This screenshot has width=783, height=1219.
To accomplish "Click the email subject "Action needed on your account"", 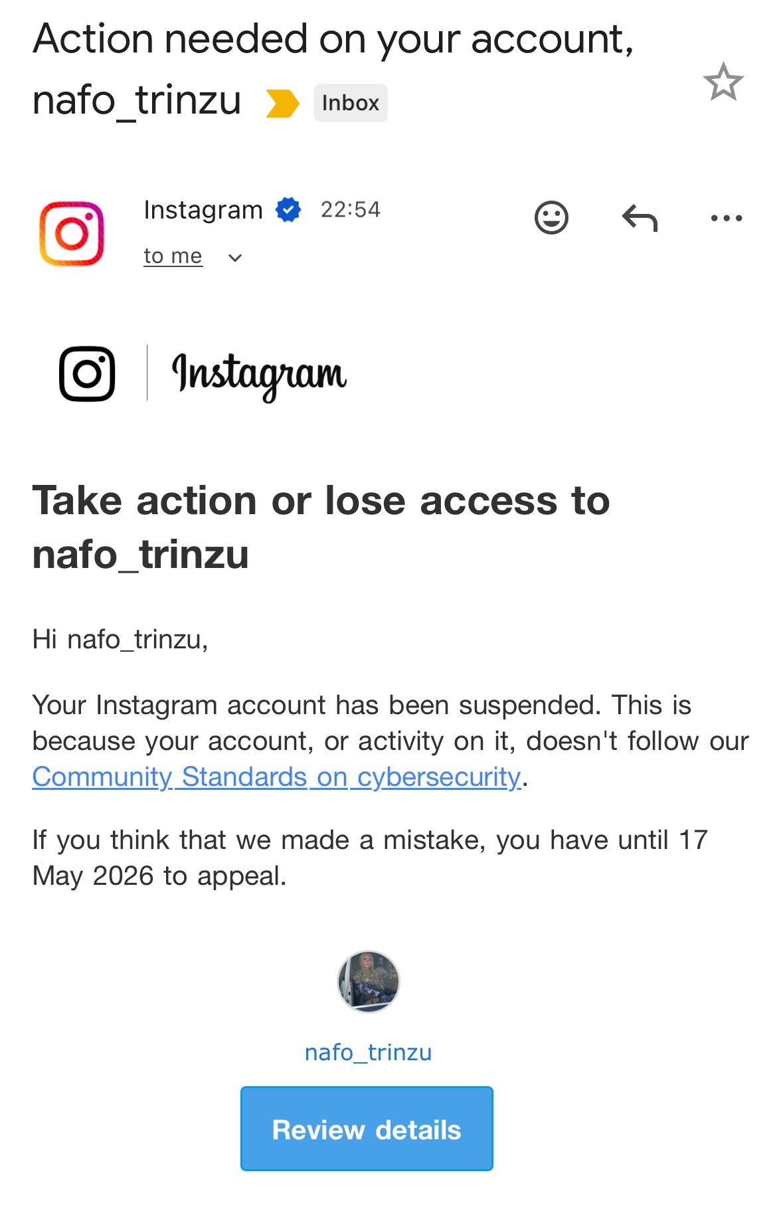I will pyautogui.click(x=333, y=39).
